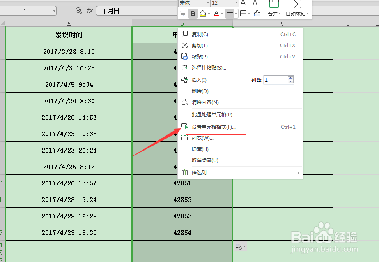This screenshot has height=262, width=379.
Task: Select cell with 2017/4/29 19:30
Action: [69, 232]
